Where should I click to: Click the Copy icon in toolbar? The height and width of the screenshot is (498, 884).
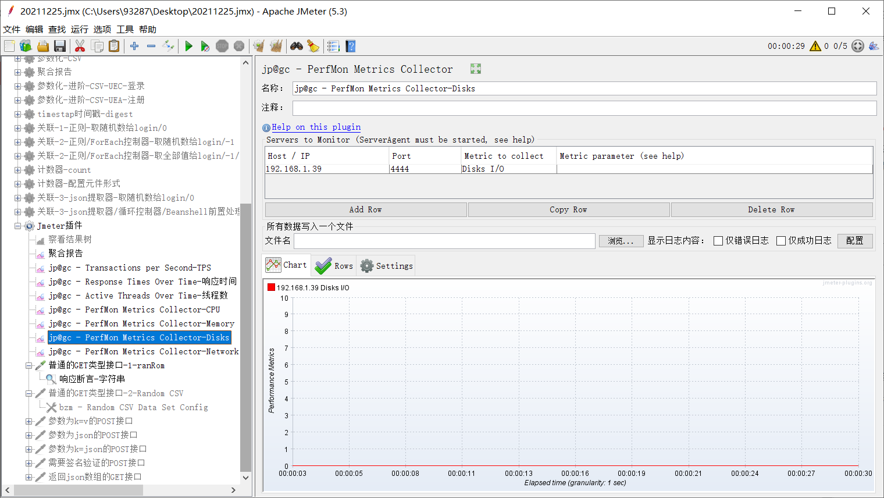[x=97, y=46]
